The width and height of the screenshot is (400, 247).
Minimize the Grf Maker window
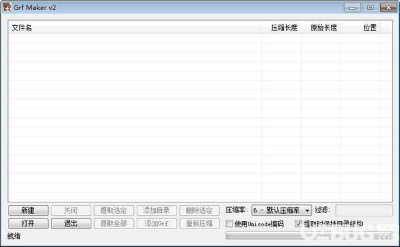click(352, 7)
